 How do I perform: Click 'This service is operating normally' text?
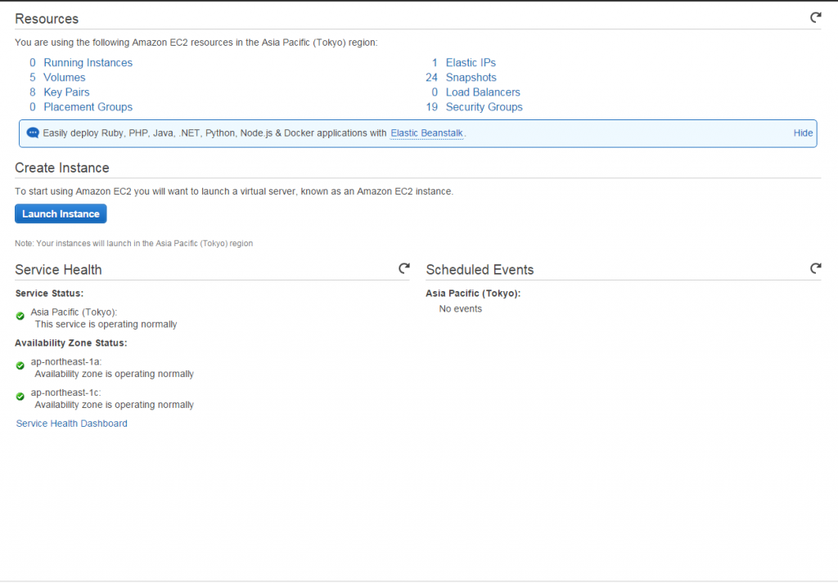(106, 324)
